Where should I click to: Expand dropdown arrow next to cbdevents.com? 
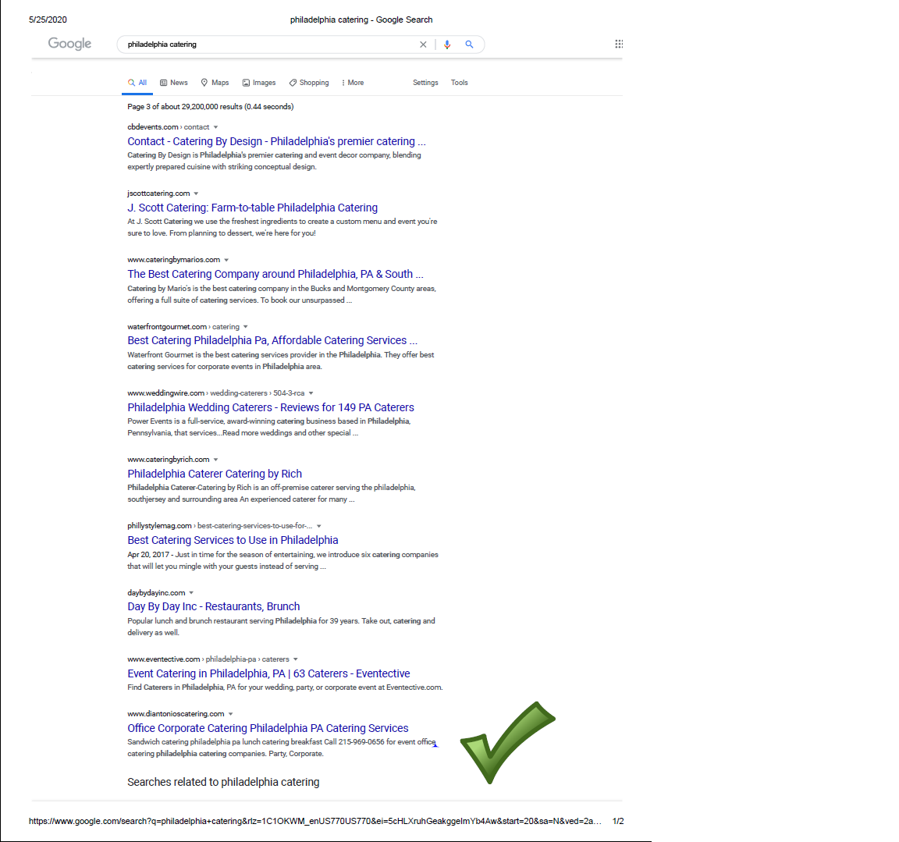click(x=215, y=127)
